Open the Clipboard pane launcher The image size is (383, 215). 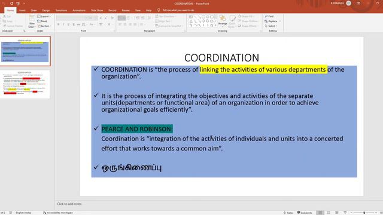[25, 31]
